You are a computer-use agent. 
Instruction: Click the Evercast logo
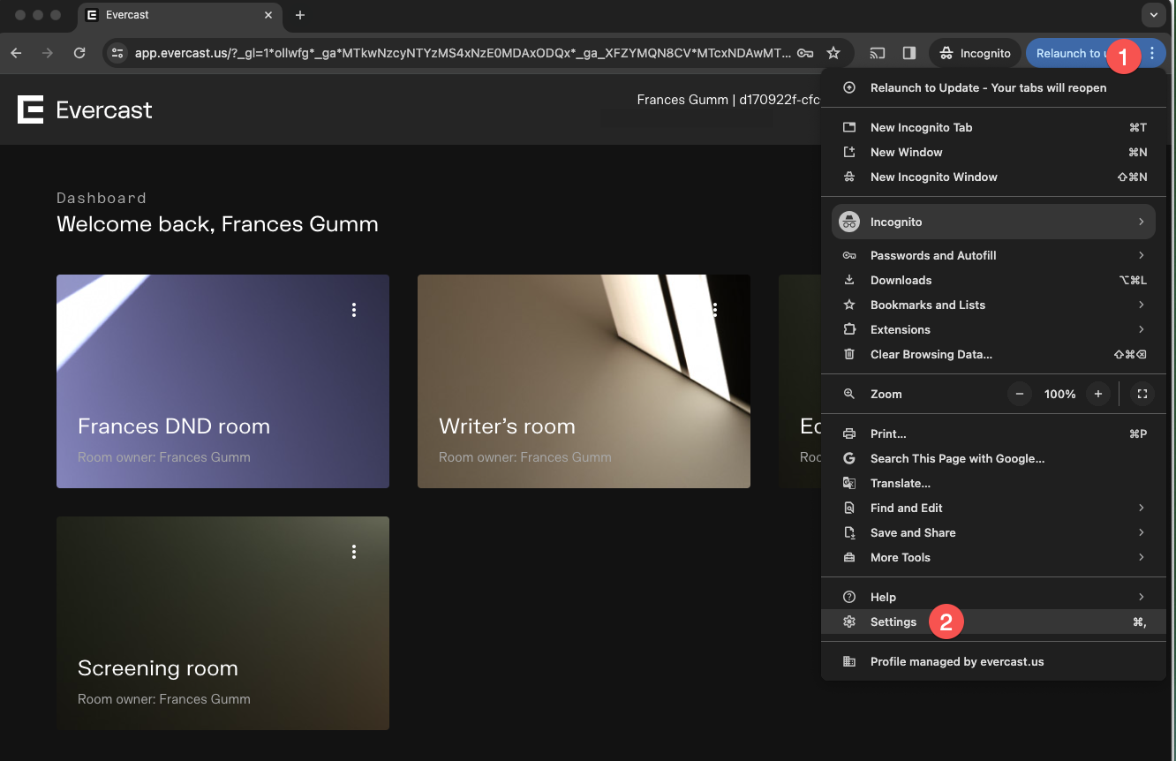[x=85, y=110]
